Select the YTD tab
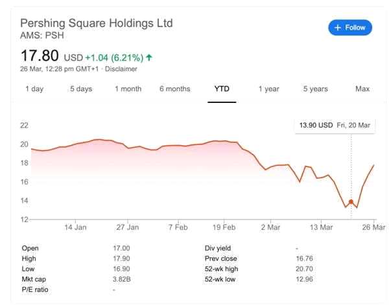Image resolution: width=389 pixels, height=305 pixels. pyautogui.click(x=222, y=89)
